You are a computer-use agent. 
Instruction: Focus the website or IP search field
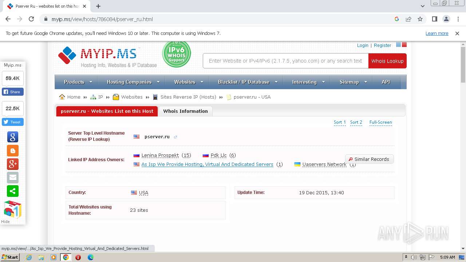tap(286, 61)
